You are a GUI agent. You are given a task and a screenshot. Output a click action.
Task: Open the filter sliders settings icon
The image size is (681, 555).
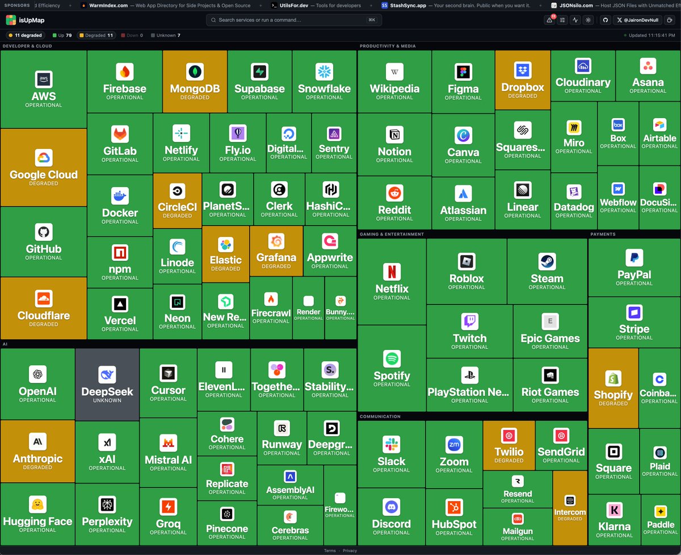562,20
